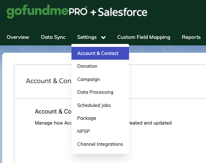Select Account & Contact menu option
206x163 pixels.
coord(100,53)
